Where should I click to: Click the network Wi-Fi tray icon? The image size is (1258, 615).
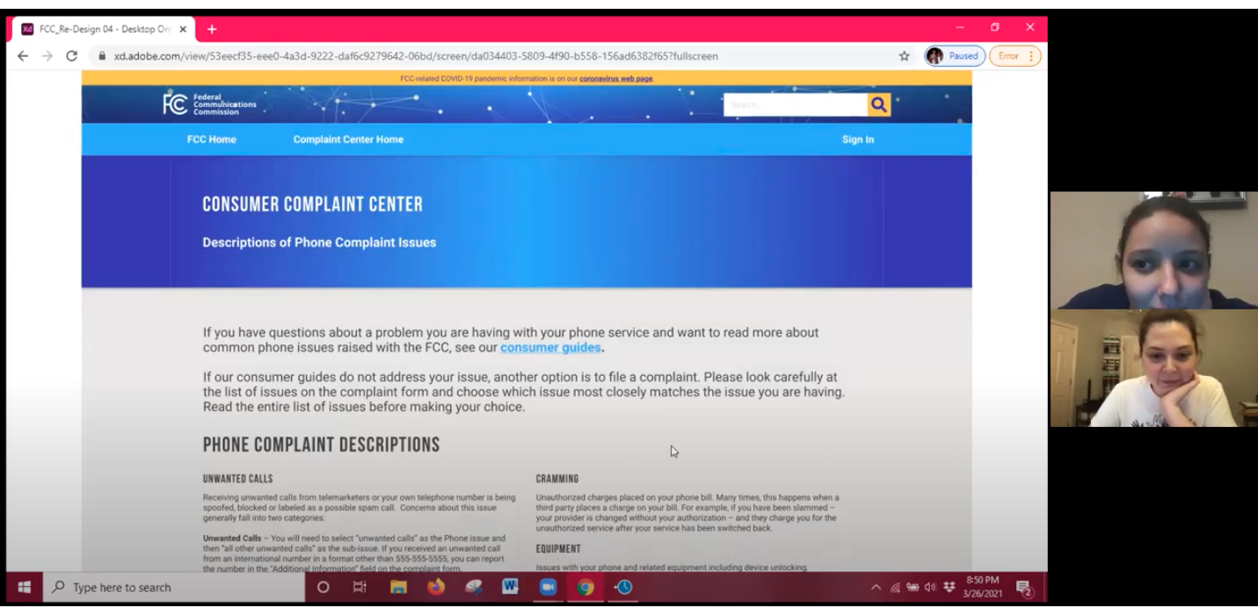894,588
